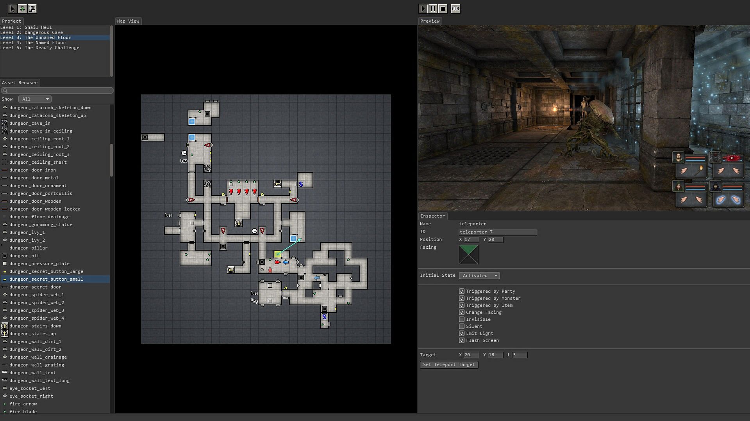Select Level 4: The Named Floor
Image resolution: width=750 pixels, height=421 pixels.
(33, 42)
